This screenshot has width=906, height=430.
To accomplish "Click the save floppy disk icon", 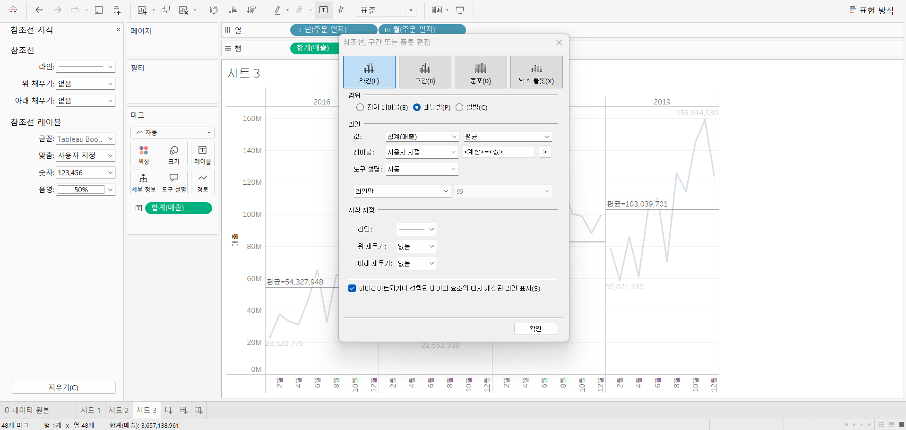I will (99, 10).
